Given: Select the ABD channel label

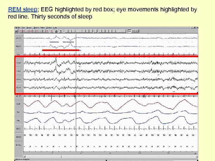Looking at the screenshot, I should [x=19, y=121].
